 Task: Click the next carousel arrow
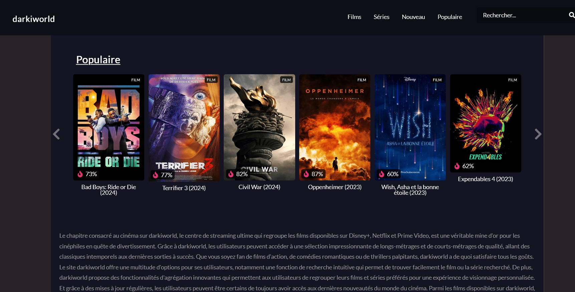(x=538, y=134)
